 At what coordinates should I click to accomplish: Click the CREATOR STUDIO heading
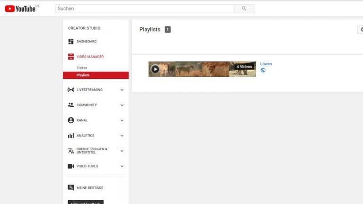[x=84, y=28]
